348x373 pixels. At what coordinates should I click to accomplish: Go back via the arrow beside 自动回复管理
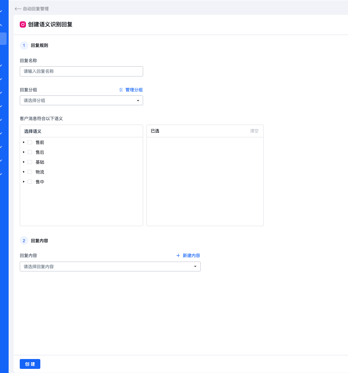(x=18, y=9)
